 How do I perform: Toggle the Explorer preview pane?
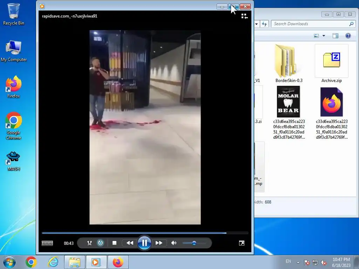[336, 36]
